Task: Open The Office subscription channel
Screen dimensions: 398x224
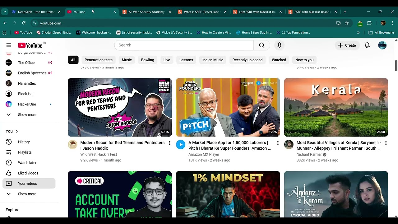Action: click(x=29, y=63)
